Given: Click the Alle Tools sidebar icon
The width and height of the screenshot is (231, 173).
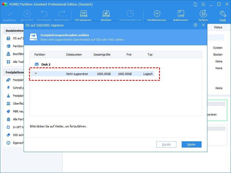Looking at the screenshot, I should click(x=8, y=62).
